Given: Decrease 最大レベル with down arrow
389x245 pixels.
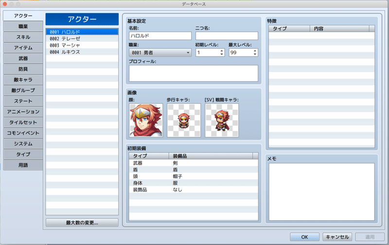Looking at the screenshot, I should tap(255, 54).
